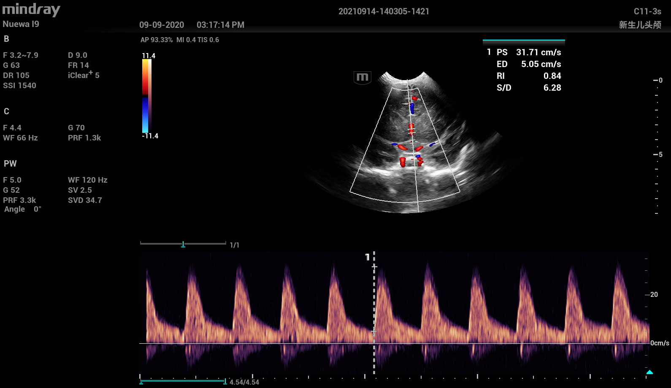Viewport: 671px width, 388px height.
Task: Click the probe orientation "m" marker
Action: click(362, 78)
